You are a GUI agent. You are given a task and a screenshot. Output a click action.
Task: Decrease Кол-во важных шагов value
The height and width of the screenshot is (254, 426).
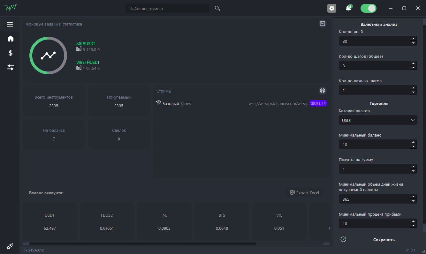point(413,92)
